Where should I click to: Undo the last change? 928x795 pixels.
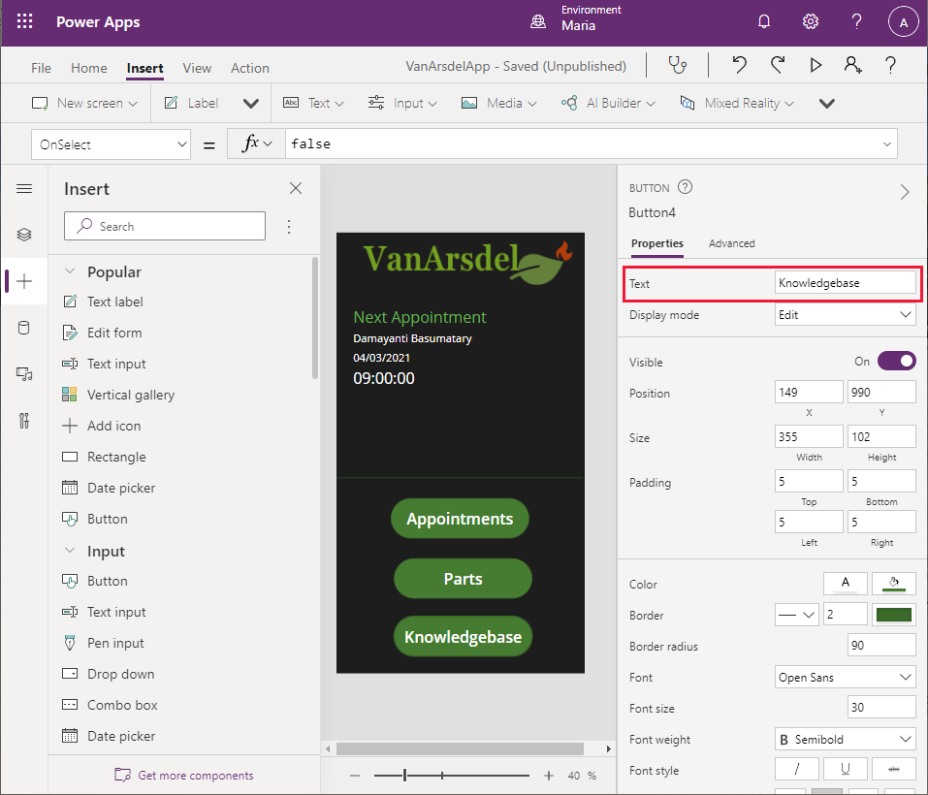(739, 65)
